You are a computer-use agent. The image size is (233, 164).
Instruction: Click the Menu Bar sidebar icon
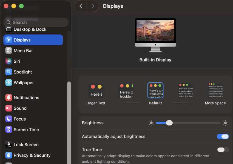coord(9,51)
